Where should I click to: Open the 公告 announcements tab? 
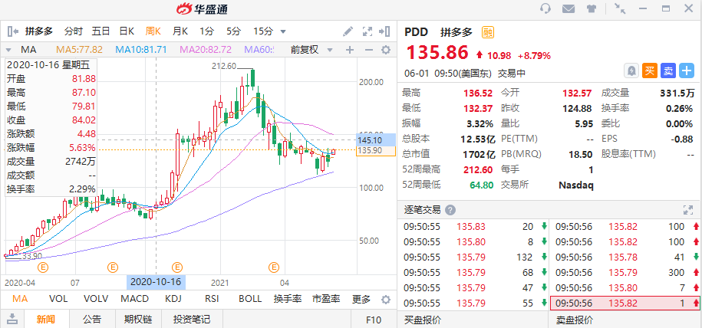pyautogui.click(x=92, y=319)
